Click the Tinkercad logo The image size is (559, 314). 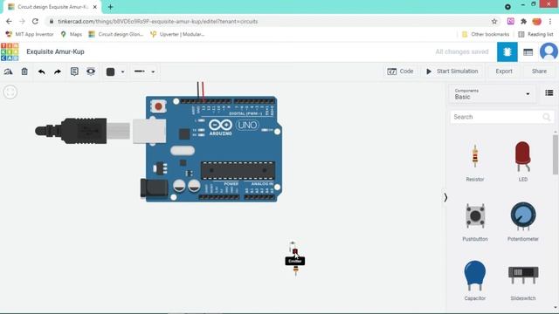pos(10,52)
